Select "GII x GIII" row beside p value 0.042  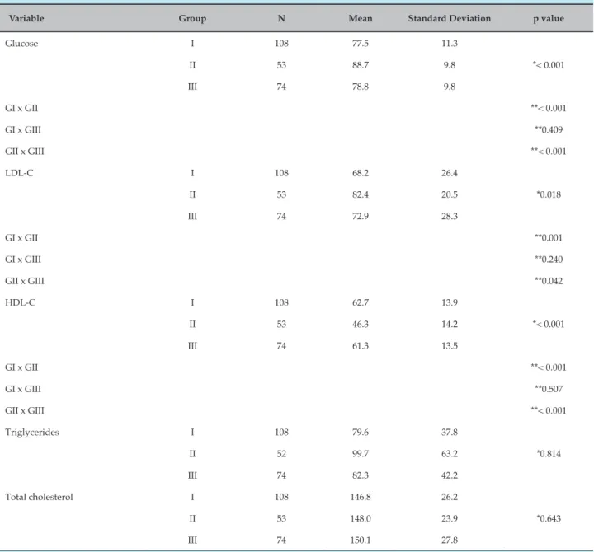click(x=25, y=281)
